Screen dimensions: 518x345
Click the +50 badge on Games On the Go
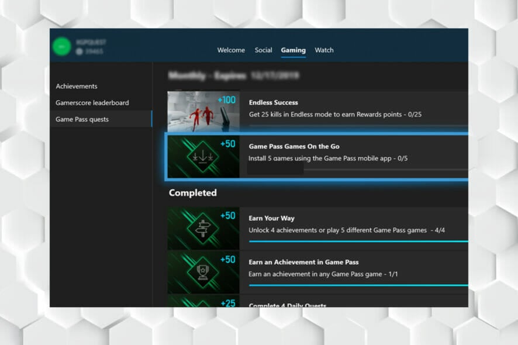228,144
